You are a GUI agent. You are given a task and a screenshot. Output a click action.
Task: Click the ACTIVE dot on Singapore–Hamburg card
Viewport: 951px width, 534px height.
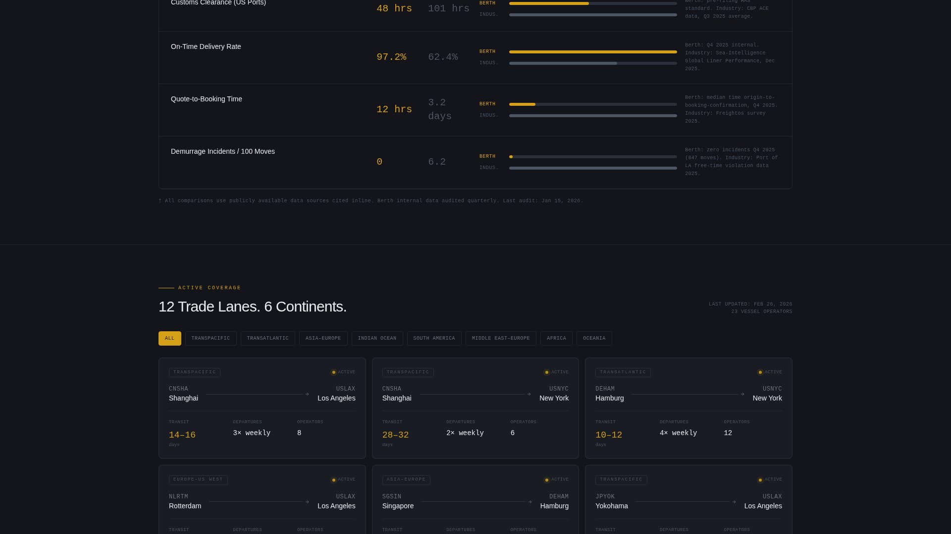(x=546, y=480)
